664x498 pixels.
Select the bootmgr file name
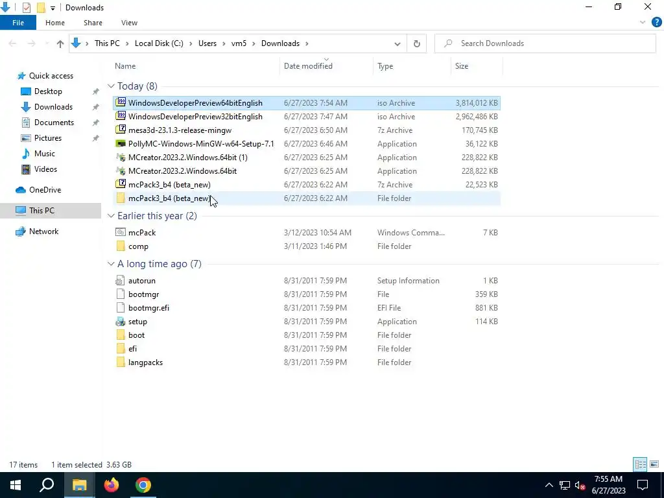click(x=143, y=294)
